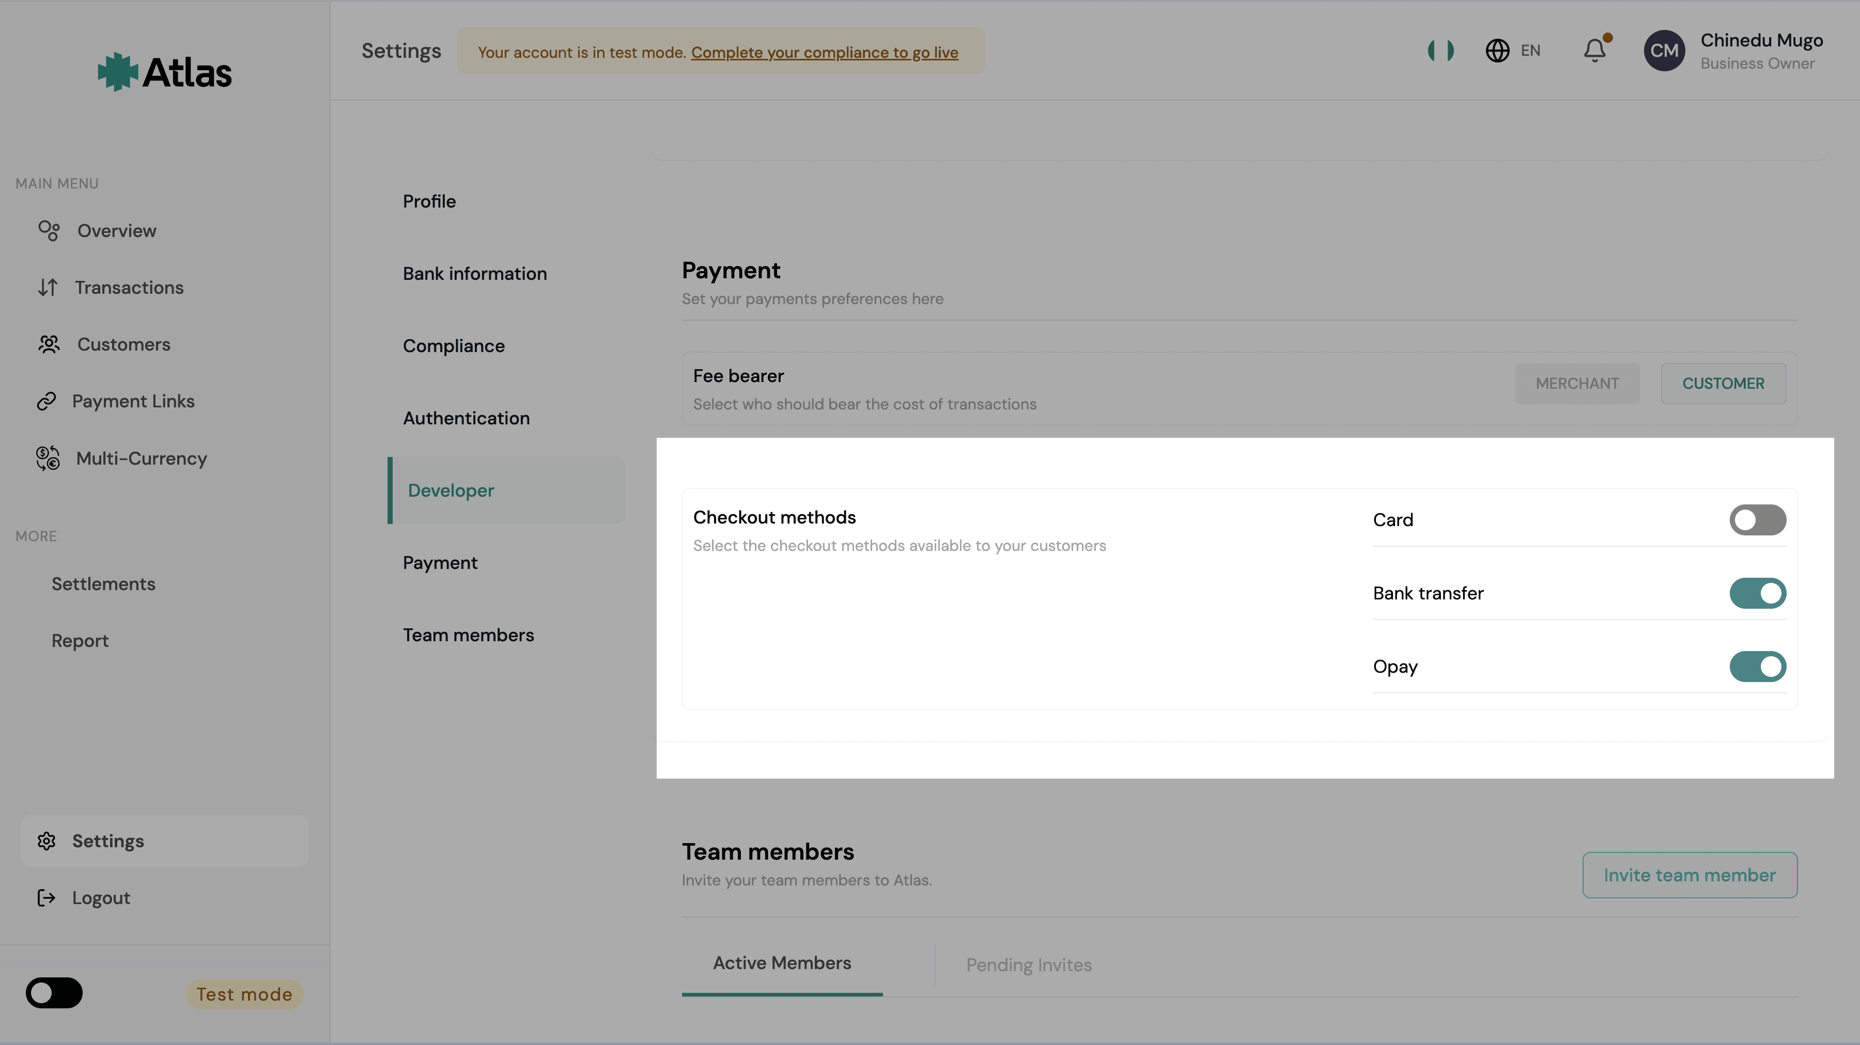Flip the Test mode switch
The image size is (1860, 1045).
(x=54, y=993)
